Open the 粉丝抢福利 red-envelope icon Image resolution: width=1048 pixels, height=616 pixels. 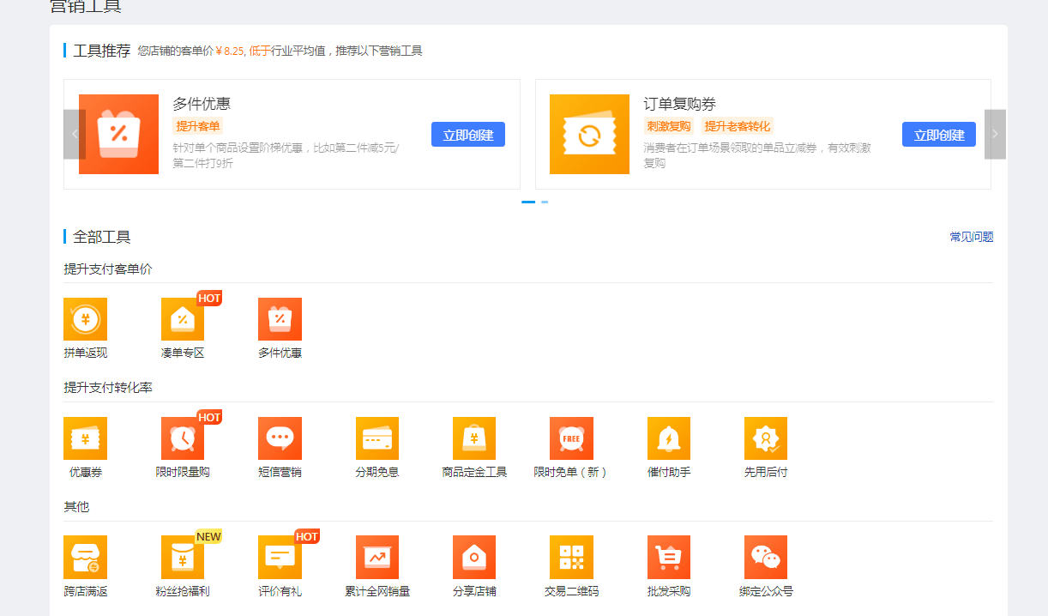[x=183, y=558]
